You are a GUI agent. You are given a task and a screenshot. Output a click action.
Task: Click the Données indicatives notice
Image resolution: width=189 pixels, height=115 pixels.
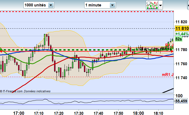pyautogui.click(x=37, y=91)
